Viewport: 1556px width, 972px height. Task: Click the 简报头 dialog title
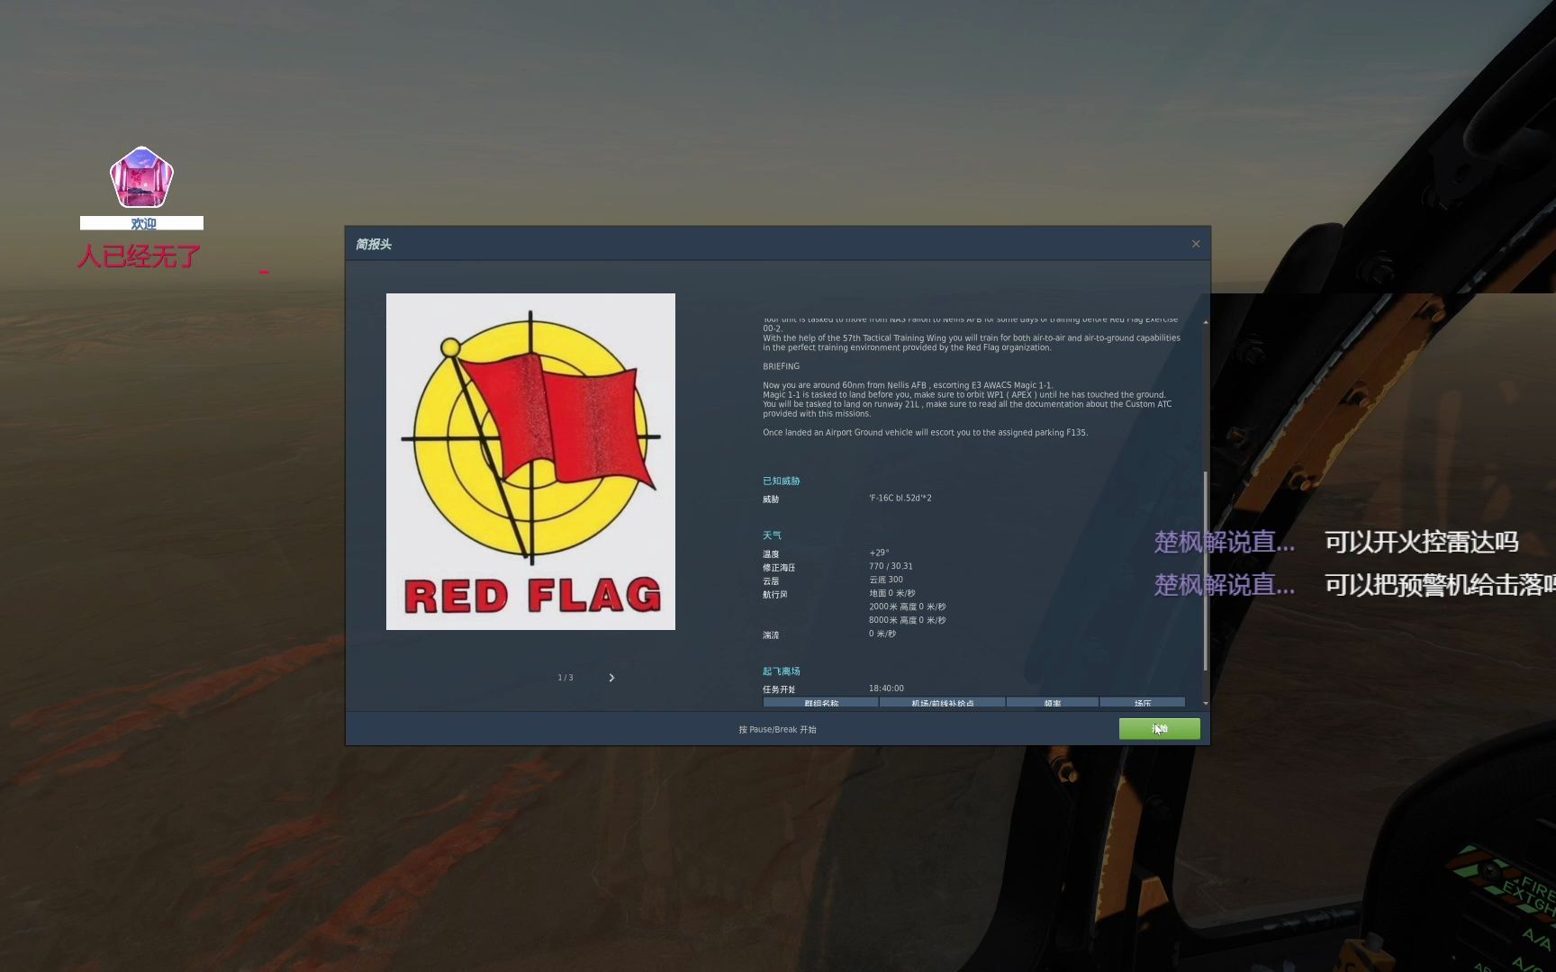pos(373,244)
